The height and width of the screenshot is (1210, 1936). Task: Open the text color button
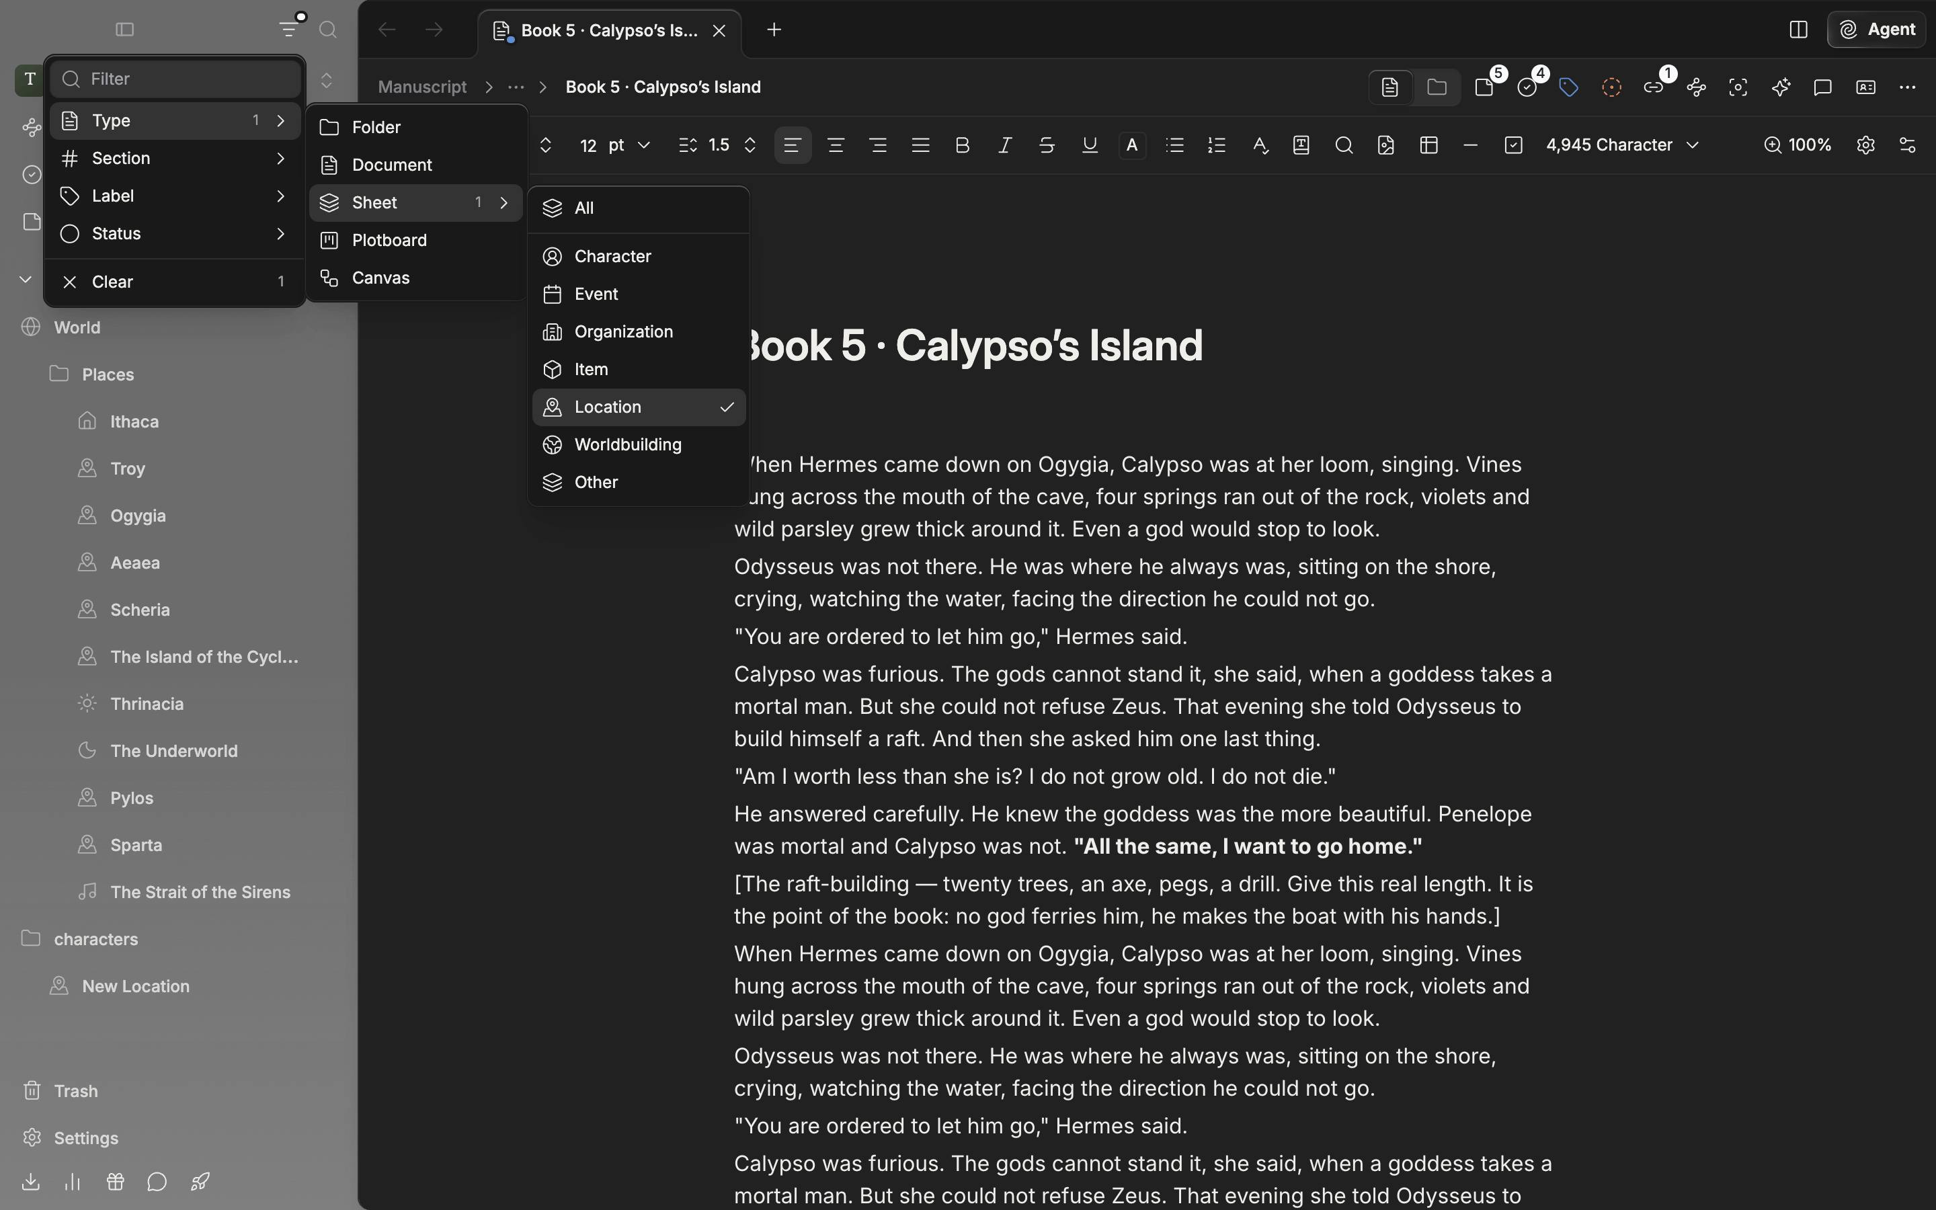point(1131,145)
